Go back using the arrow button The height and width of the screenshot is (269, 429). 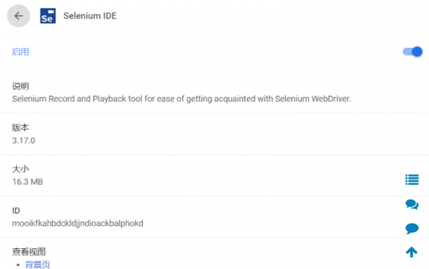(x=19, y=16)
